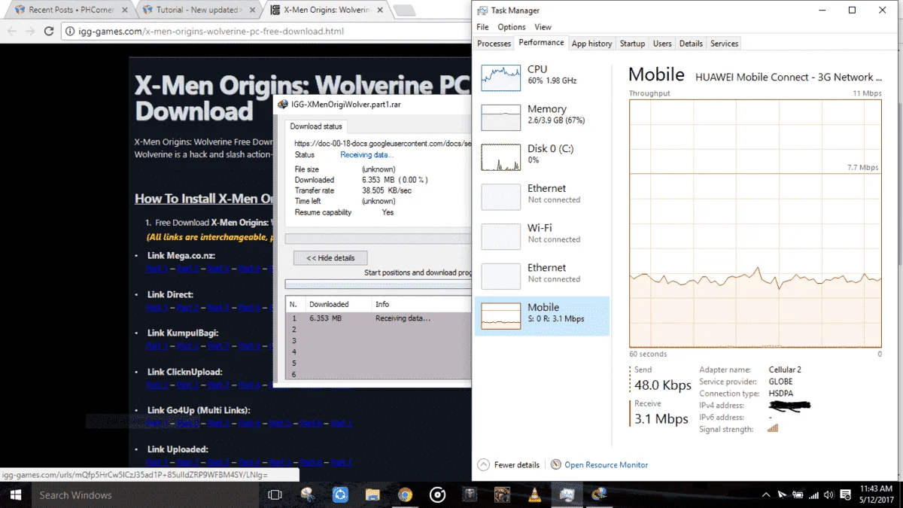The height and width of the screenshot is (508, 903).
Task: Click the Mobile throughput graph
Action: 756,223
